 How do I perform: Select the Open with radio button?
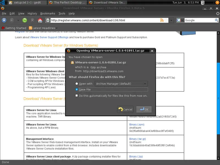tap(77, 84)
